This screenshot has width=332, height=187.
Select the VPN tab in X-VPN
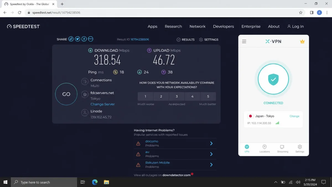(247, 148)
